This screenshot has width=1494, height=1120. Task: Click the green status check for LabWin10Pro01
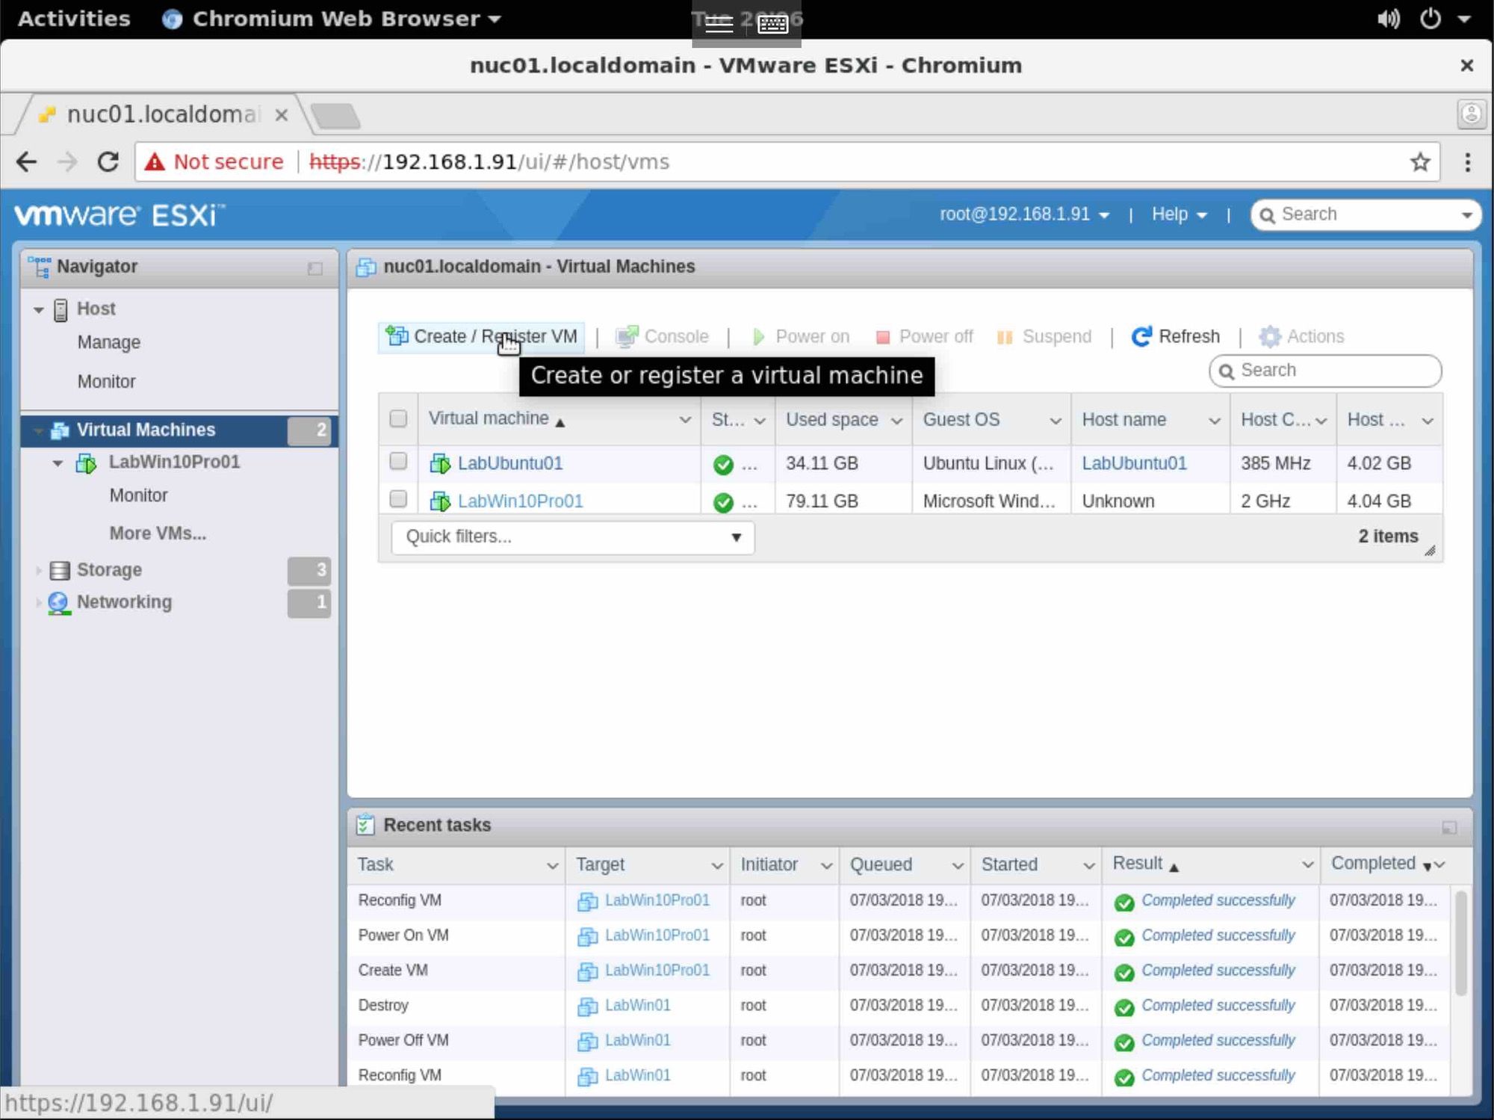point(723,502)
